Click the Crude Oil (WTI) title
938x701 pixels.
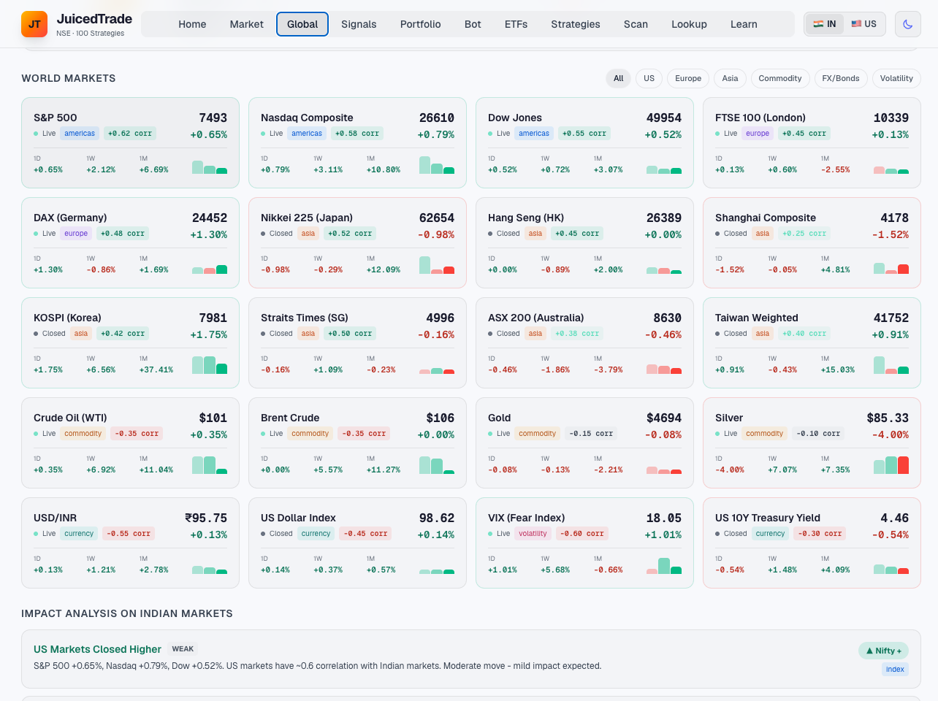(70, 418)
